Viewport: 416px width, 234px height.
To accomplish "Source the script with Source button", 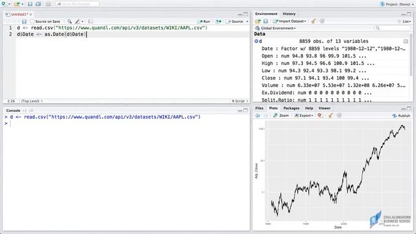I will pyautogui.click(x=234, y=21).
